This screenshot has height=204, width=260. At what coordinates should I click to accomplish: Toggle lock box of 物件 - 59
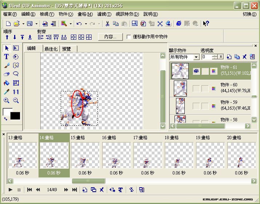pos(205,106)
